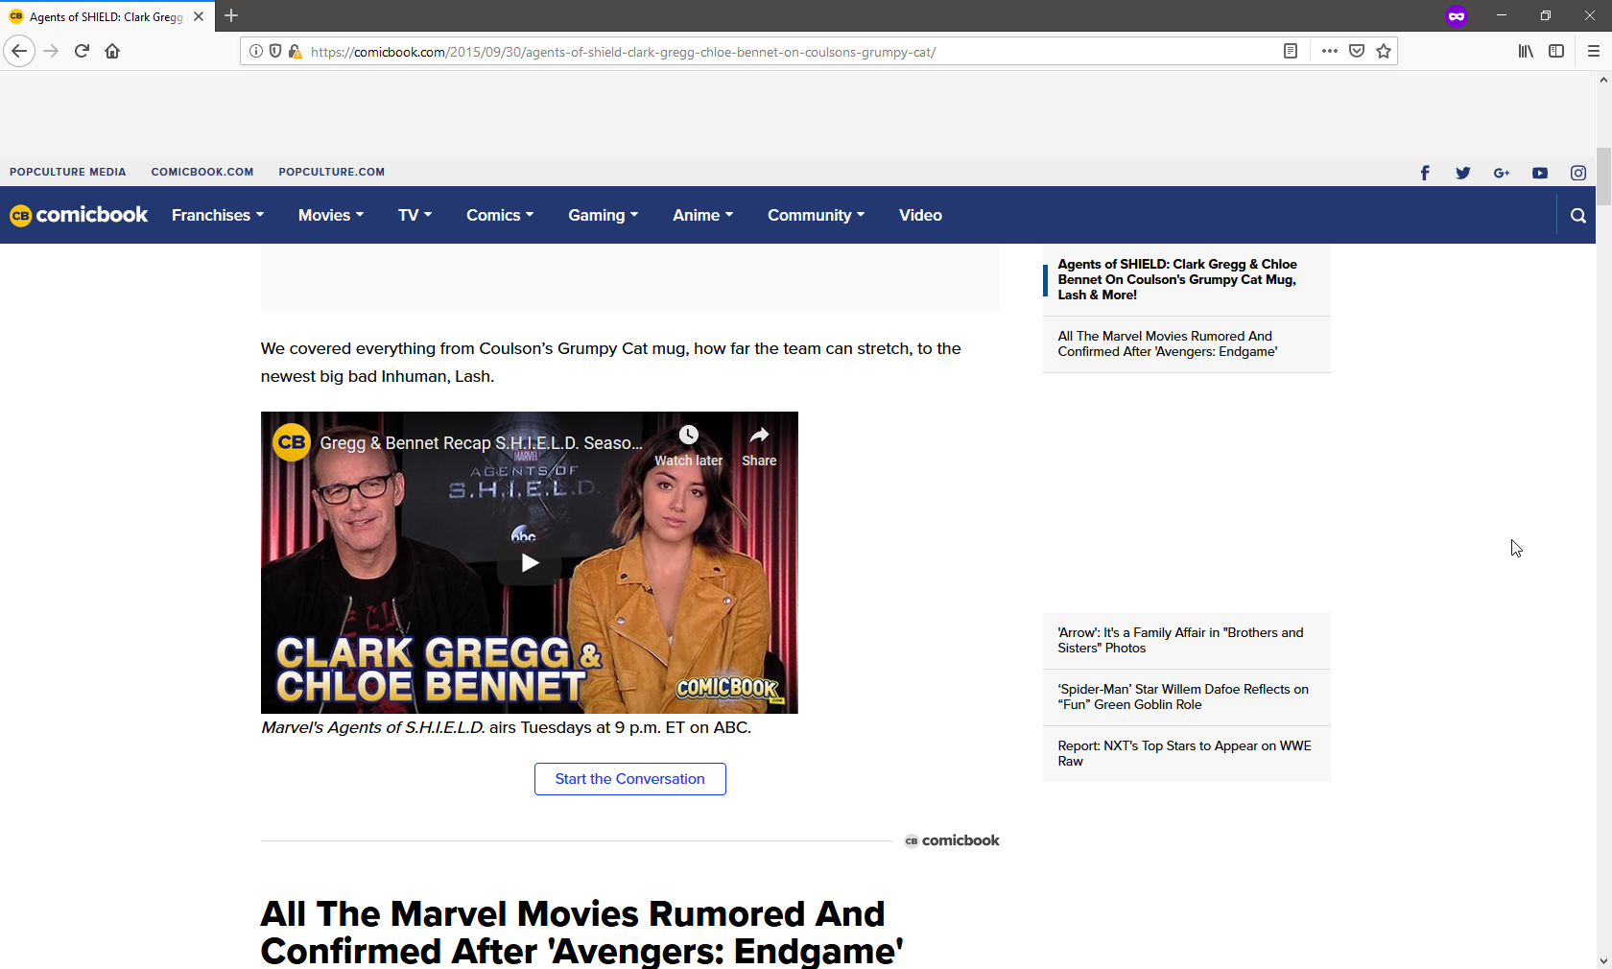This screenshot has height=969, width=1612.
Task: Play the Gregg & Bennet video
Action: [x=530, y=563]
